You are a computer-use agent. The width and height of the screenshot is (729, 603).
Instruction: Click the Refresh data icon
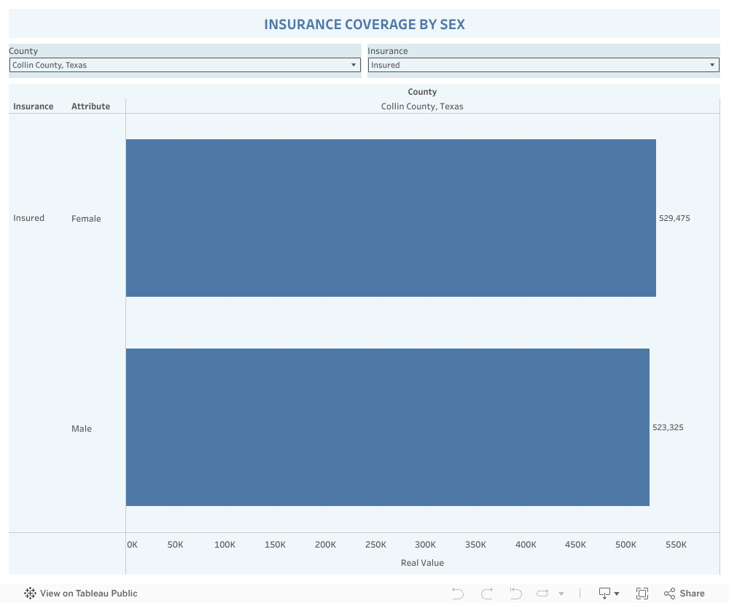(543, 594)
